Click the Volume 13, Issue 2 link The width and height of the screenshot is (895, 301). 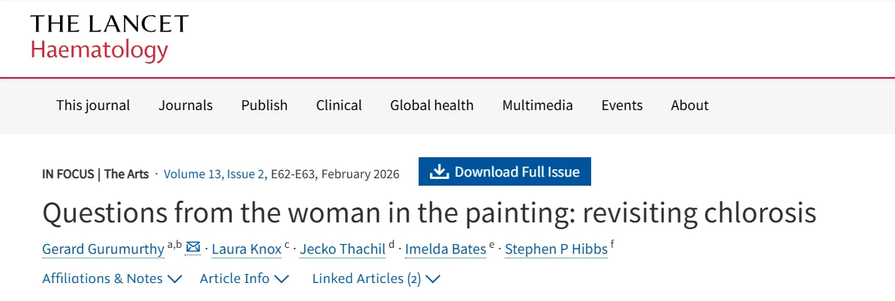[x=214, y=174]
